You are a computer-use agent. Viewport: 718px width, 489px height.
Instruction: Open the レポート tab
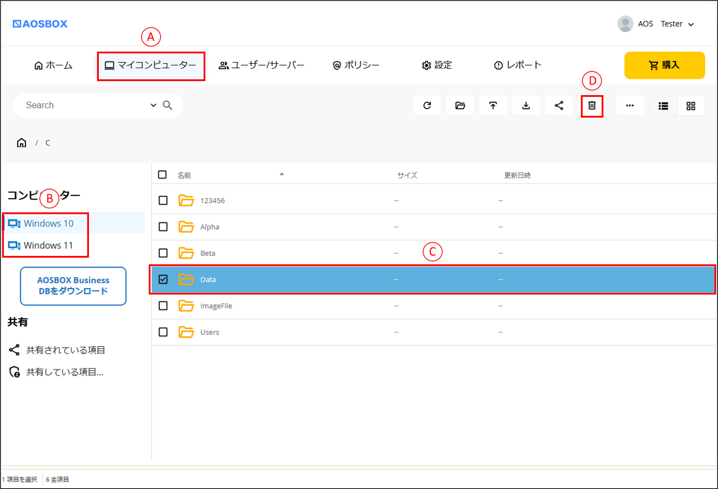click(518, 65)
